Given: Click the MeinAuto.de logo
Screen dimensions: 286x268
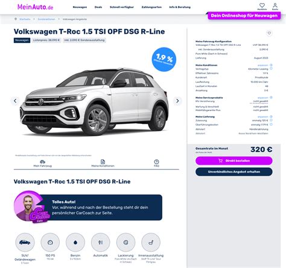Looking at the screenshot, I should [36, 7].
